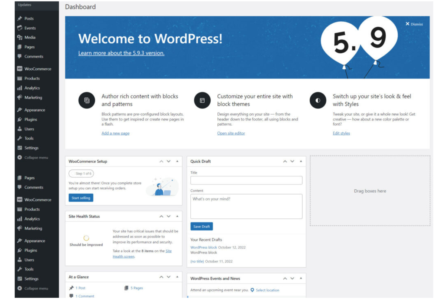Click the Select location link
The height and width of the screenshot is (299, 448).
tap(268, 290)
